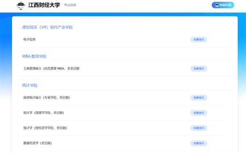The height and width of the screenshot is (153, 246).
Task: Select 统计学（授经济学学位，全日制）row
Action: (x=125, y=128)
